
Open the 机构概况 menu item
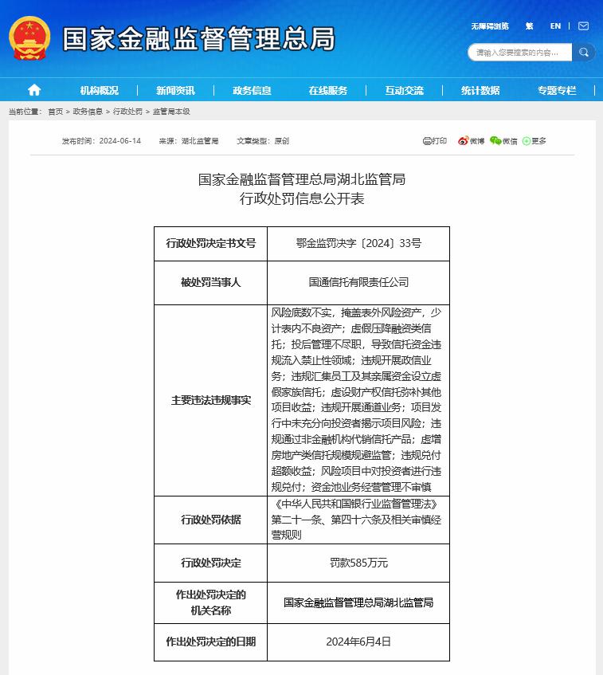[100, 90]
